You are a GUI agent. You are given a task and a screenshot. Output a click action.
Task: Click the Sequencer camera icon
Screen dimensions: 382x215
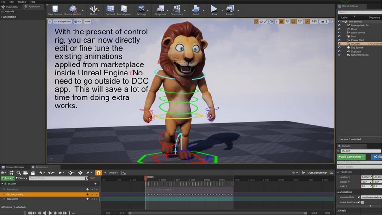point(26,172)
